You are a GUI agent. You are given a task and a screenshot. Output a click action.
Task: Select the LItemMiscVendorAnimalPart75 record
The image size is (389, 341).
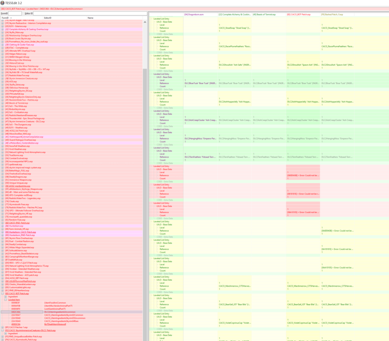72,306
